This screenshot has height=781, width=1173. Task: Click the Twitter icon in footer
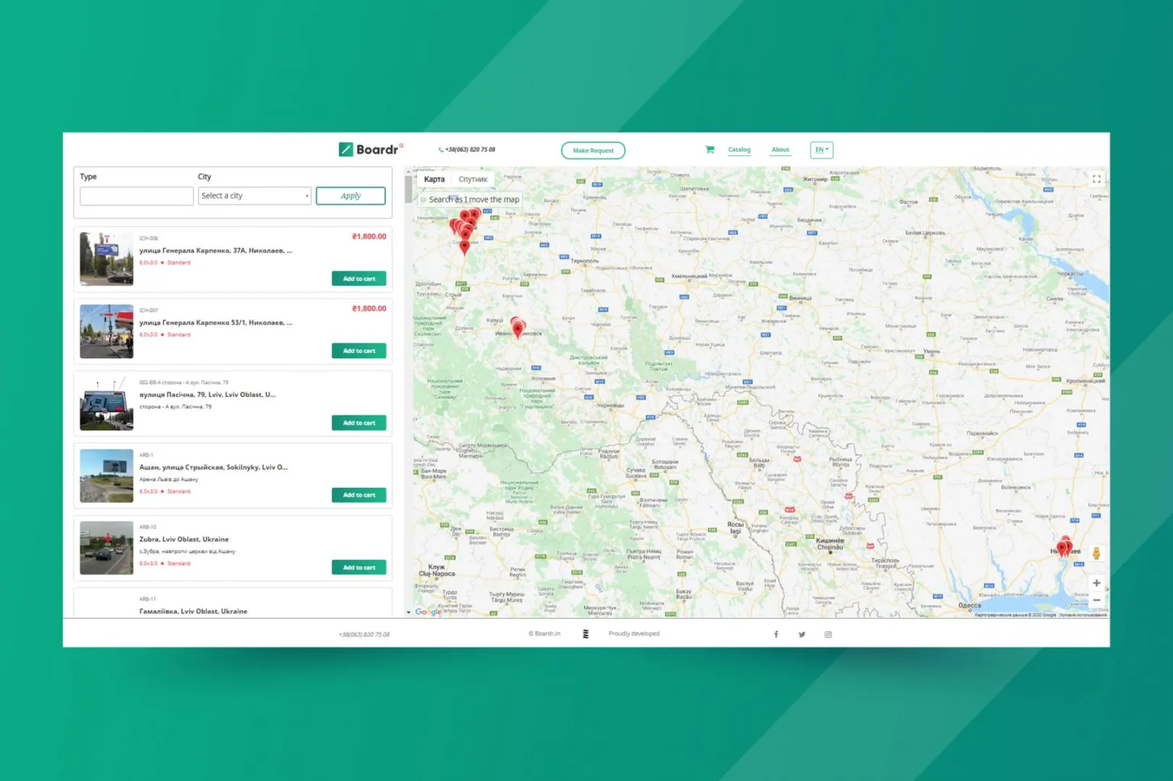[802, 634]
